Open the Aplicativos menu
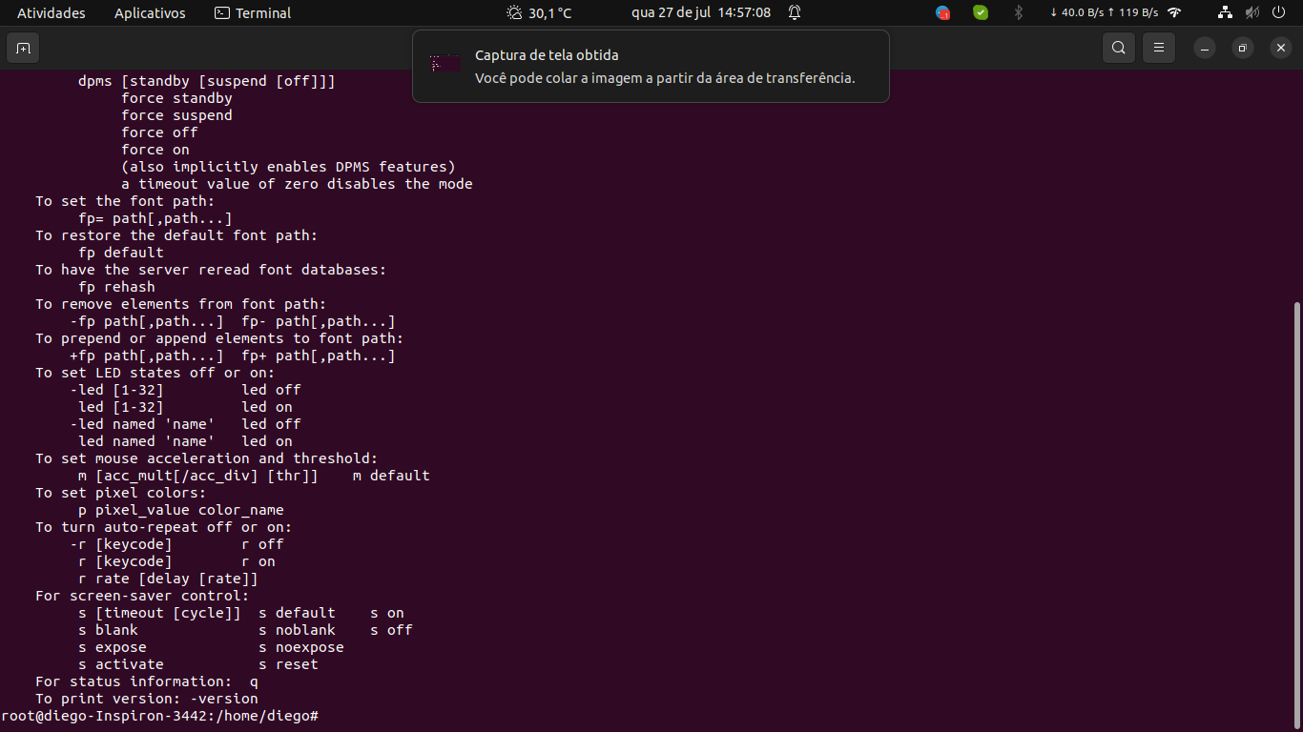Screen dimensions: 1303x732 click(150, 12)
